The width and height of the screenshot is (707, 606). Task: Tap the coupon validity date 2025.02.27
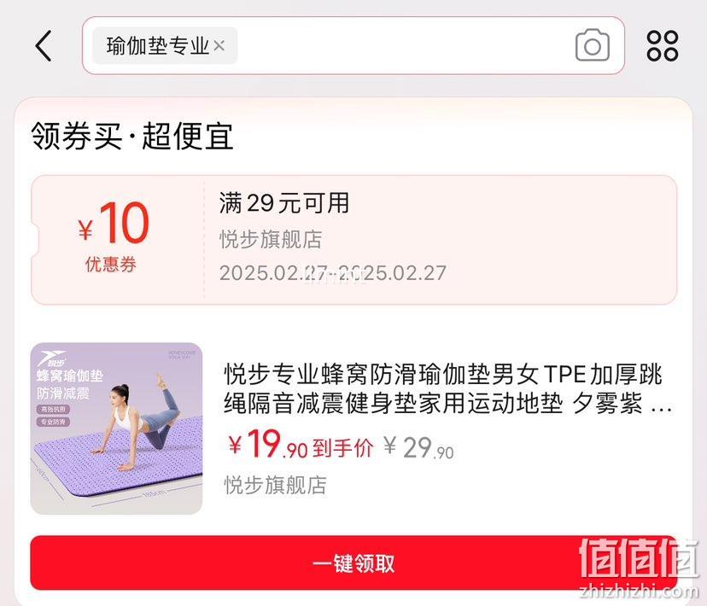[333, 272]
